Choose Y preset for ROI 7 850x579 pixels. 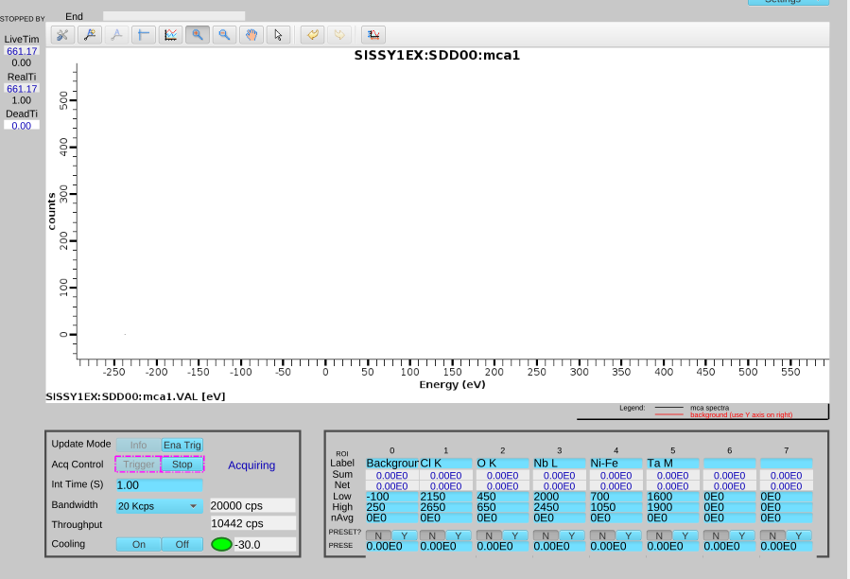pos(799,535)
